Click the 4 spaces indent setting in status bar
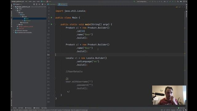Viewport: 197px width, 111px height. pos(173,110)
